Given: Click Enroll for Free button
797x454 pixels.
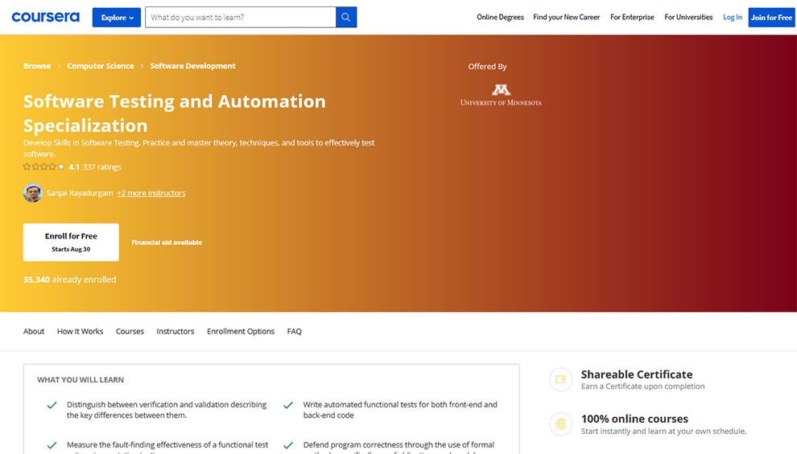Looking at the screenshot, I should pyautogui.click(x=71, y=243).
